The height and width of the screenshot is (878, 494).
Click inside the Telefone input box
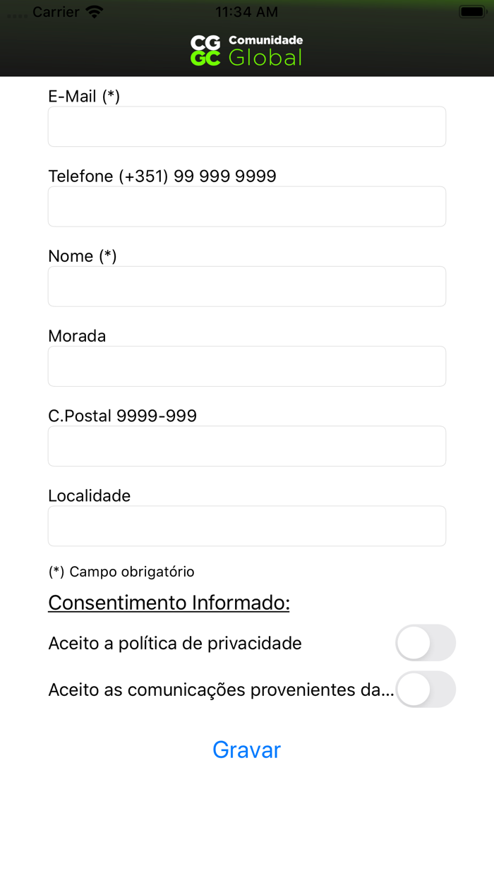click(246, 206)
